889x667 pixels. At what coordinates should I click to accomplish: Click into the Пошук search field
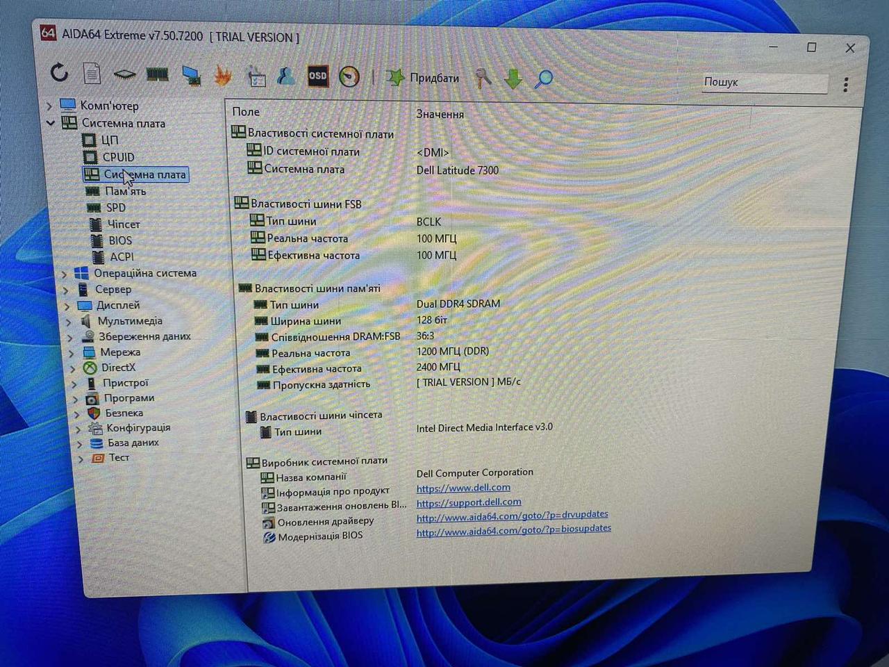pos(765,83)
